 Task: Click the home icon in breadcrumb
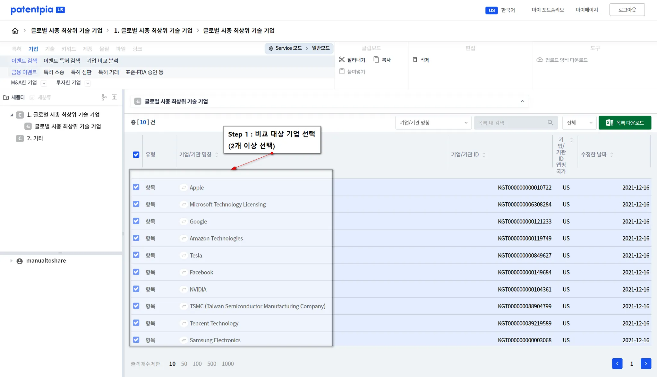pos(15,31)
